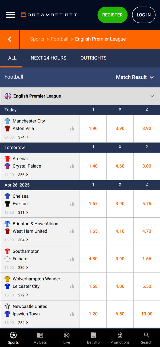The width and height of the screenshot is (160, 347).
Task: Open the Match Result market dropdown
Action: pos(135,77)
